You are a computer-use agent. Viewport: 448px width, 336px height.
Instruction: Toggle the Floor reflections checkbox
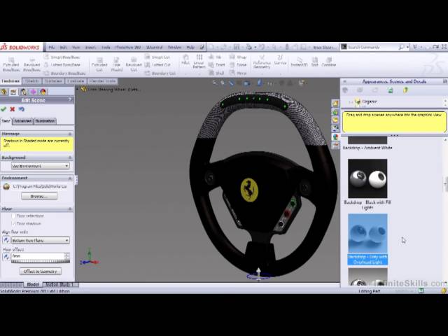[x=14, y=216]
